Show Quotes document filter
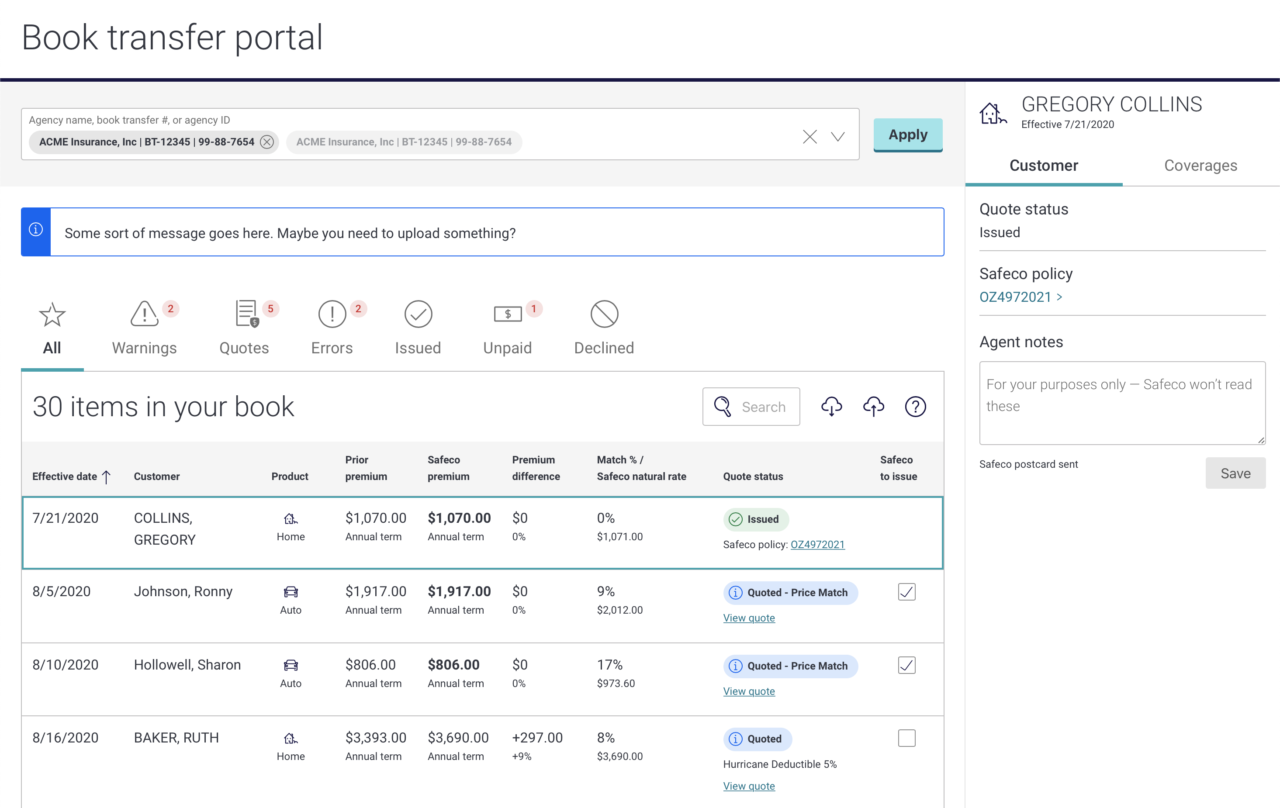Viewport: 1280px width, 808px height. [245, 314]
